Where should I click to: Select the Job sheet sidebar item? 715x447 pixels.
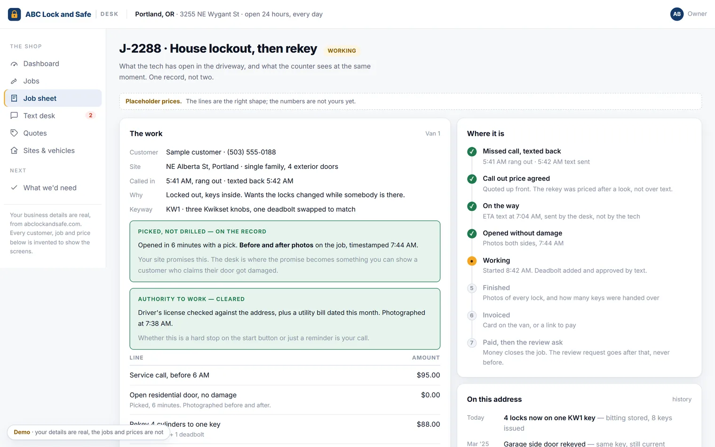point(53,98)
